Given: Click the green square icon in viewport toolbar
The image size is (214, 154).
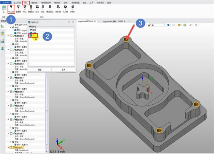Looking at the screenshot, I should point(185,25).
